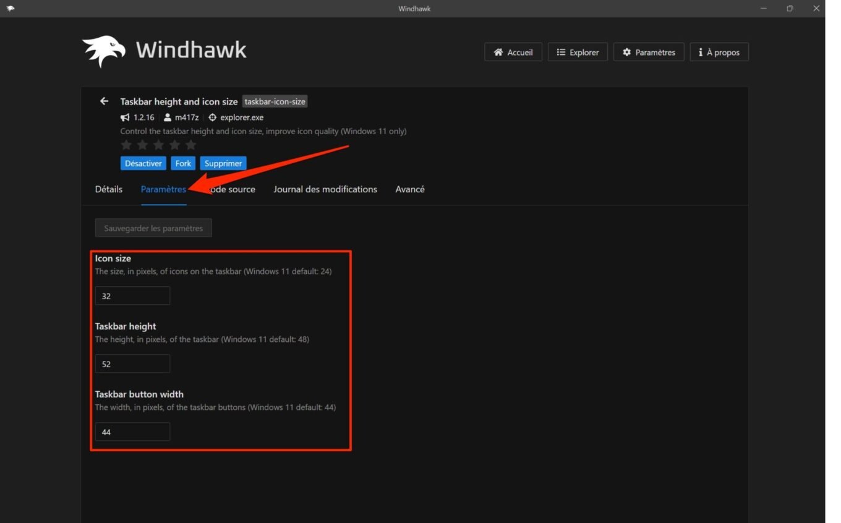This screenshot has height=523, width=841.
Task: Click the author name m417z
Action: click(x=187, y=117)
